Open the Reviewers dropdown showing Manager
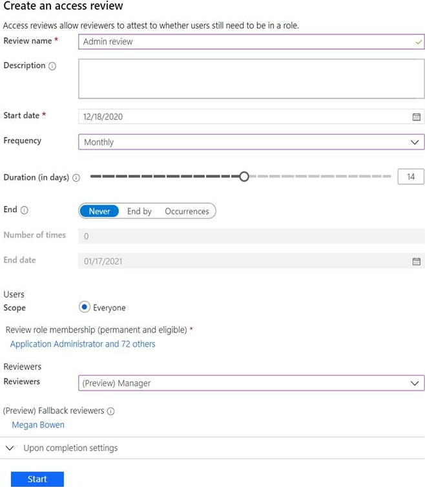 251,383
